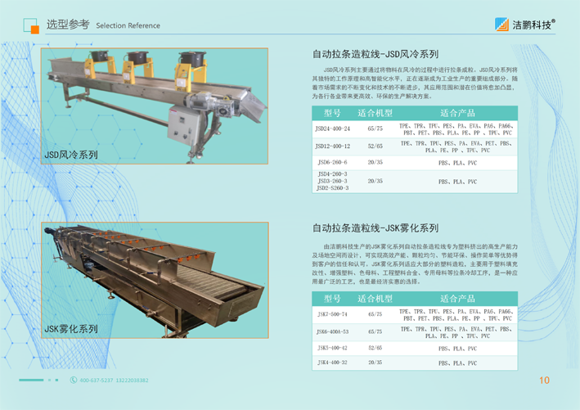Screen dimensions: 580x410
Task: Click product list in the JSK7-500-74 row
Action: point(457,315)
